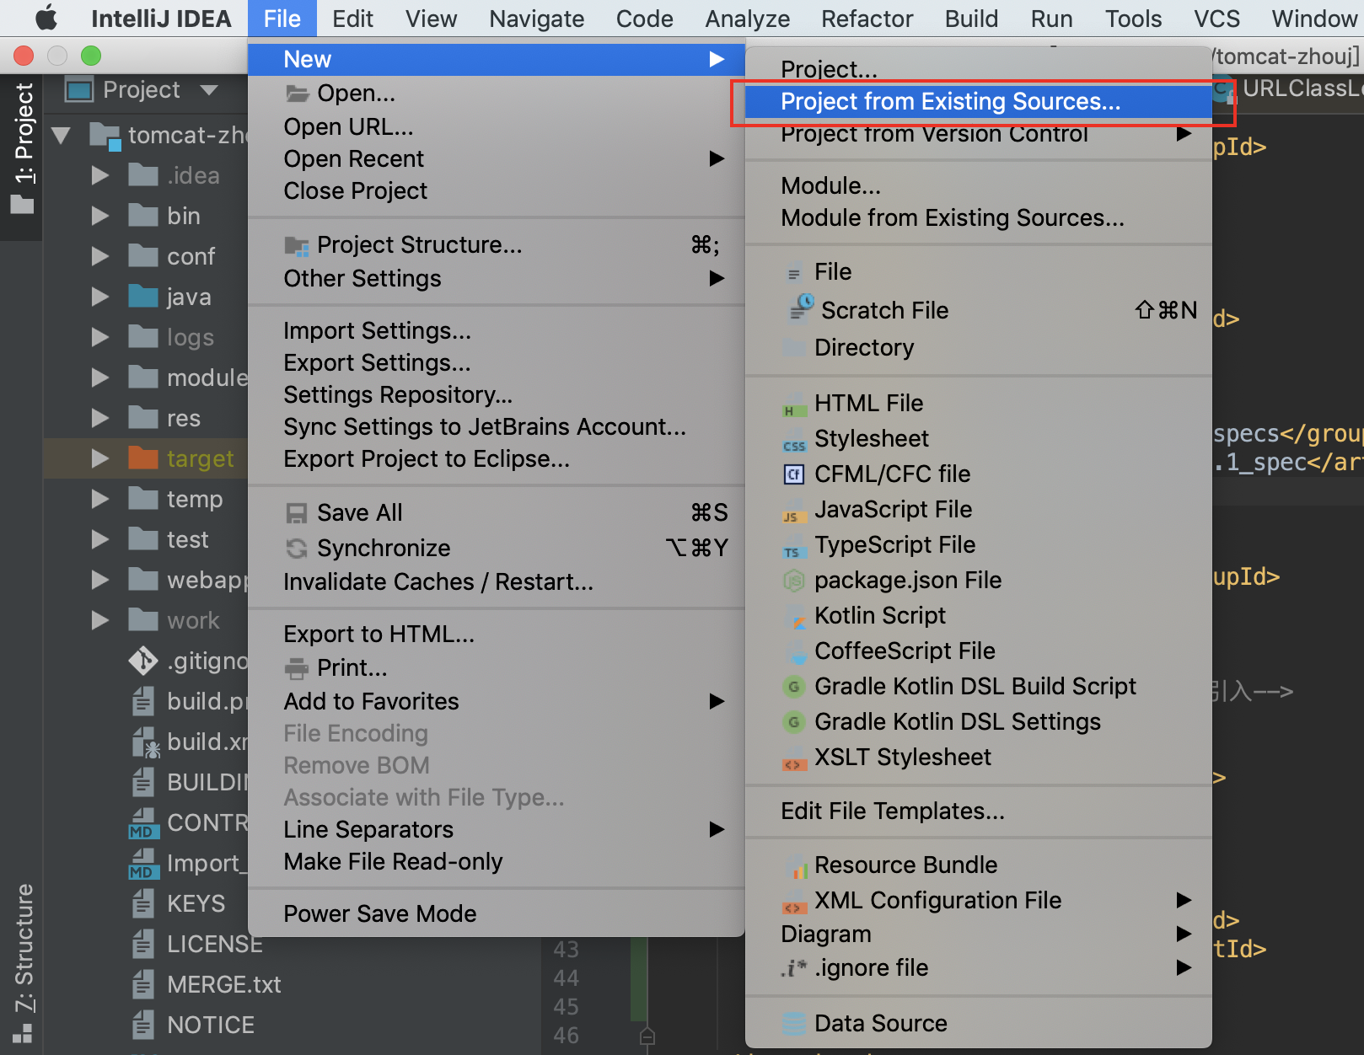Open the VCS menu
The height and width of the screenshot is (1055, 1364).
(1216, 19)
